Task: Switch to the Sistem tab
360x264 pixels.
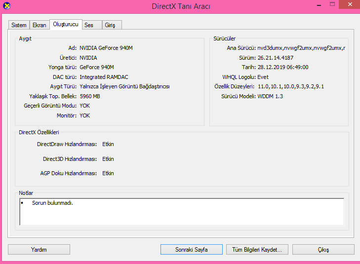Action: tap(19, 25)
